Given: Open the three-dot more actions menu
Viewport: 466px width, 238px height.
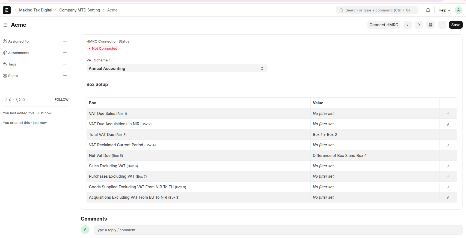Looking at the screenshot, I should (x=442, y=25).
